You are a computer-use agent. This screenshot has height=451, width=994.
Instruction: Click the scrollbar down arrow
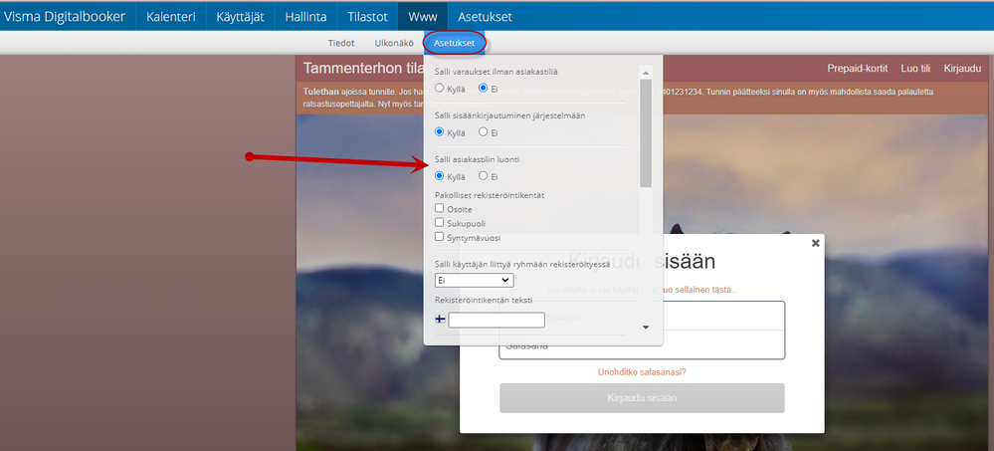(x=646, y=328)
